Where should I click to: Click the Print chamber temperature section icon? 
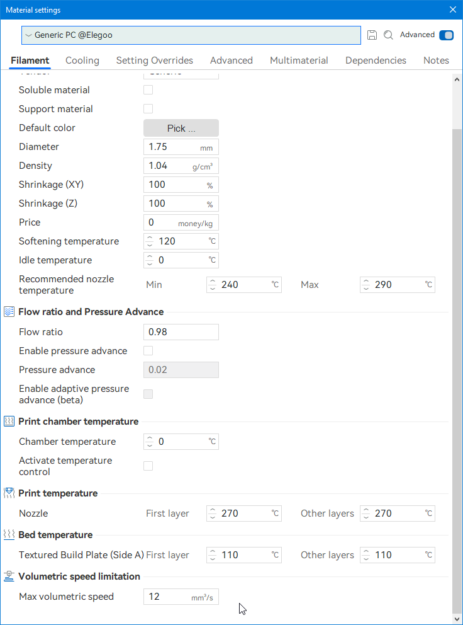(x=9, y=421)
